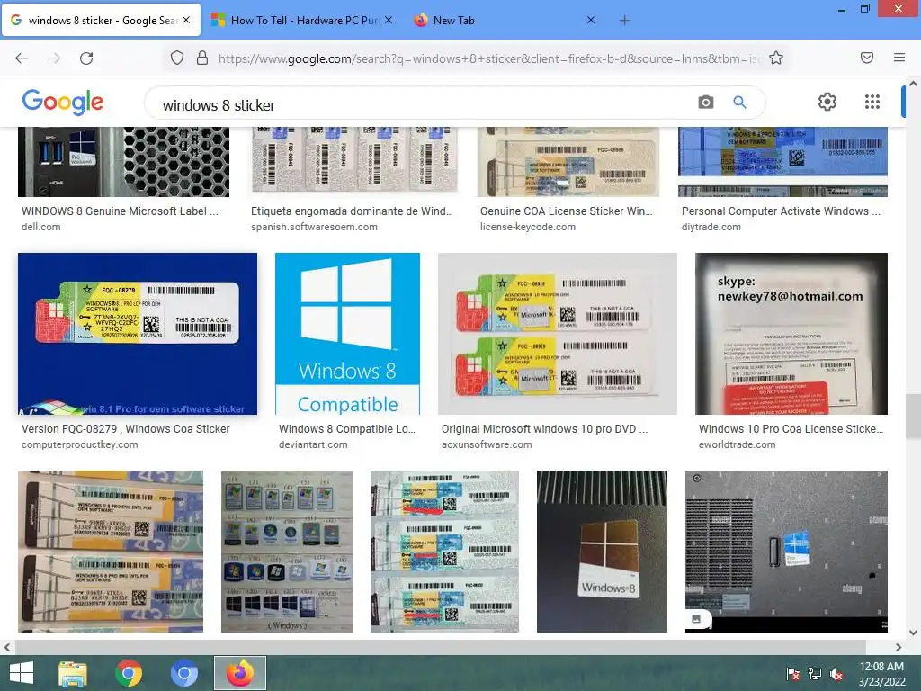Click the dell.com source text
The width and height of the screenshot is (921, 691).
pyautogui.click(x=41, y=227)
